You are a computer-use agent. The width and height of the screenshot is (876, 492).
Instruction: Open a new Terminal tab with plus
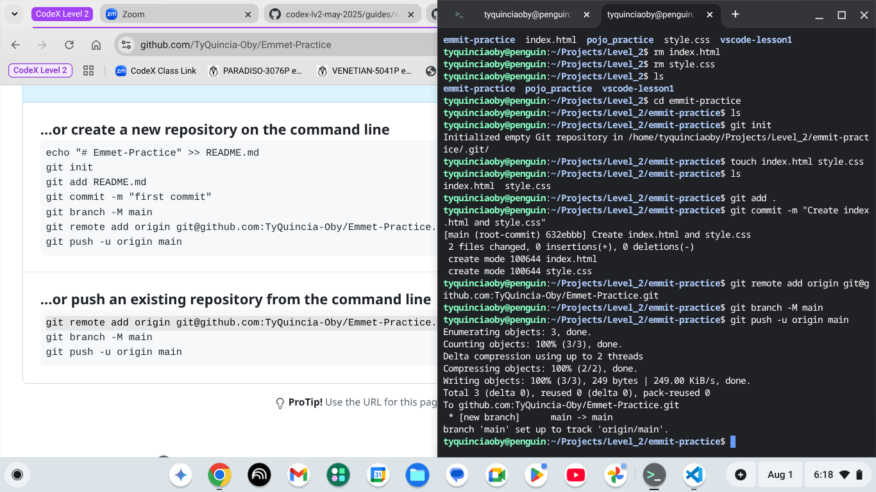[x=735, y=14]
